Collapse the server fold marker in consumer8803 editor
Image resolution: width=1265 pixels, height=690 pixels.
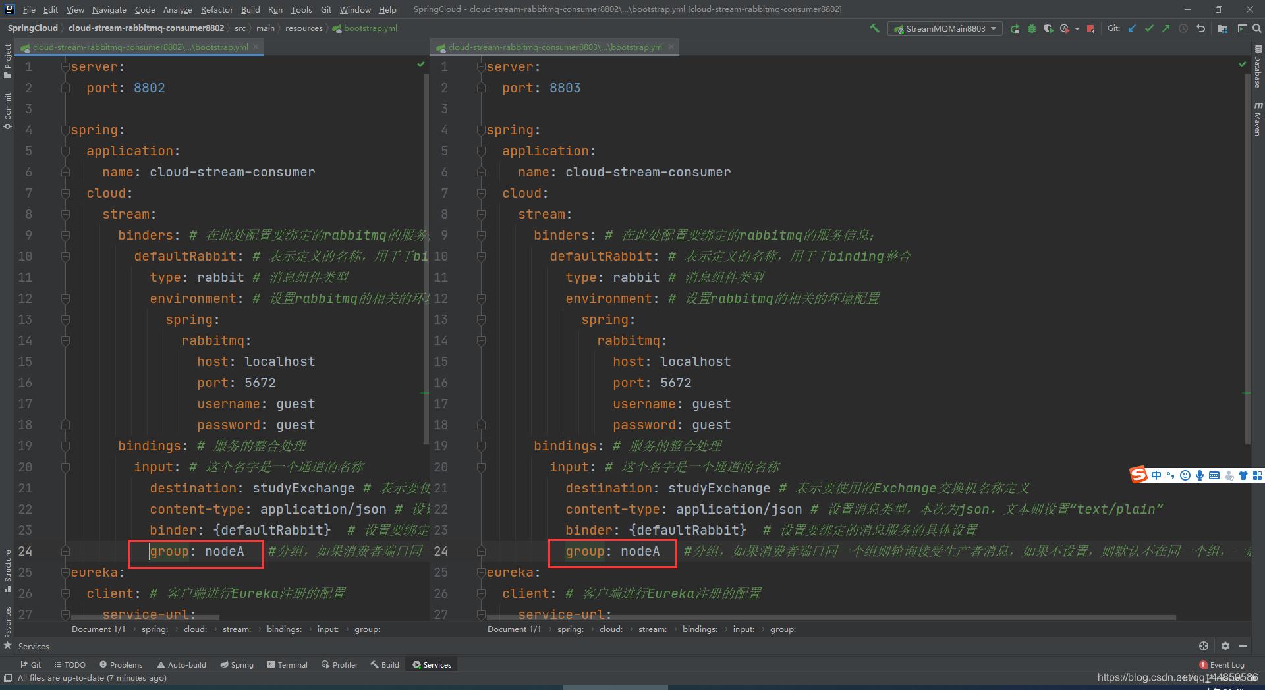(481, 66)
